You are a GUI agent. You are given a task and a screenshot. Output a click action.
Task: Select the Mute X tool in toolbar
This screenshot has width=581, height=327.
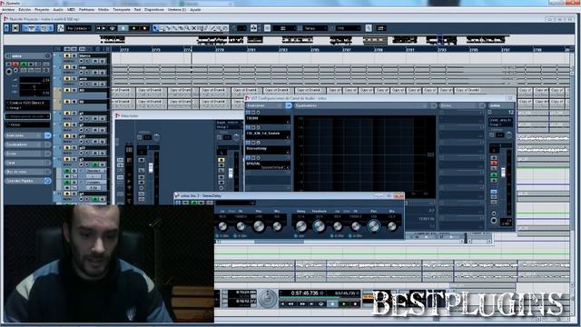pos(193,28)
